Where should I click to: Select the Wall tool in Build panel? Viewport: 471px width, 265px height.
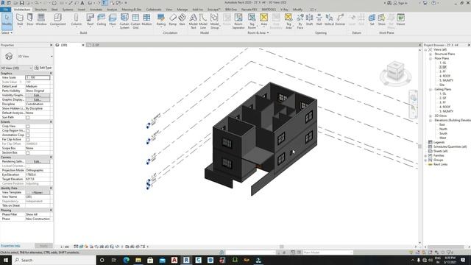[x=20, y=20]
